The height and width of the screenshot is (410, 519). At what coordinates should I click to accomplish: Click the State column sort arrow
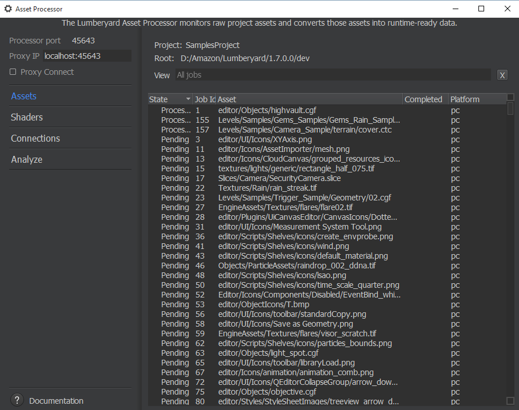point(188,99)
